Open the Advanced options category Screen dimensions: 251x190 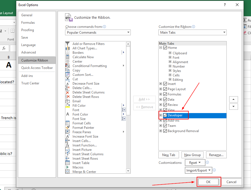tap(37, 52)
